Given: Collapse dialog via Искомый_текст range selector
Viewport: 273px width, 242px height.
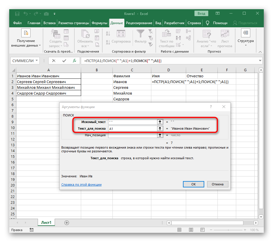Looking at the screenshot, I should 160,122.
